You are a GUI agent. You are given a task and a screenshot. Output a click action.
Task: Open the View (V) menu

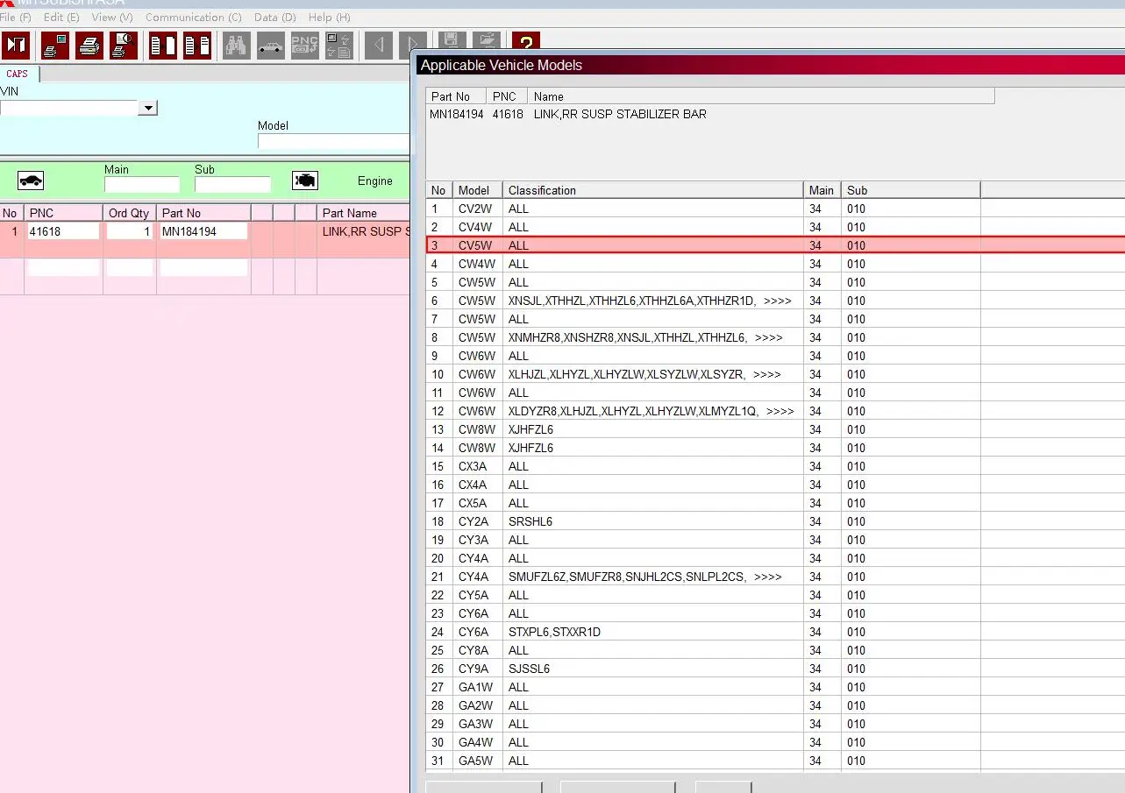(112, 17)
